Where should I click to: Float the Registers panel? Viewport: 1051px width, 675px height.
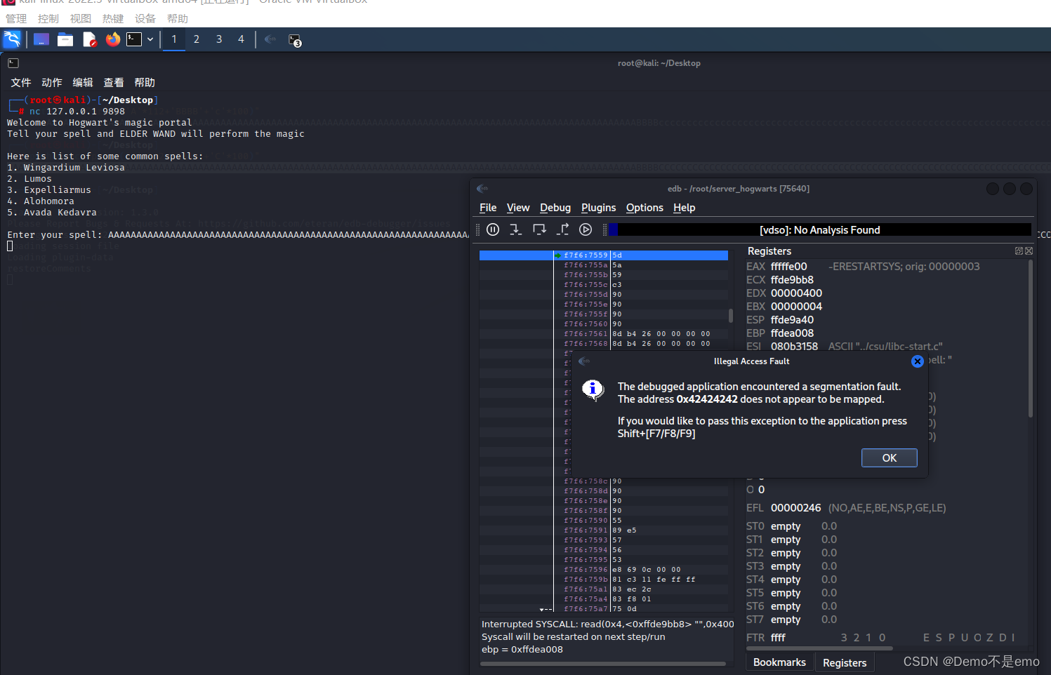click(1019, 250)
